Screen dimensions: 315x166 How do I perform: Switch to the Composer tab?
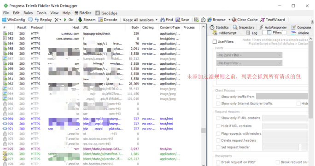pyautogui.click(x=301, y=27)
